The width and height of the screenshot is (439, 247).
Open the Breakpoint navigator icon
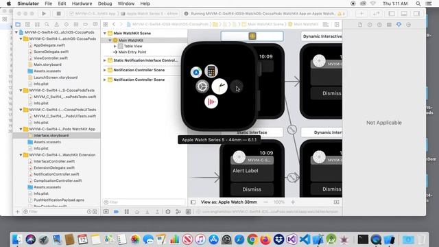click(85, 25)
